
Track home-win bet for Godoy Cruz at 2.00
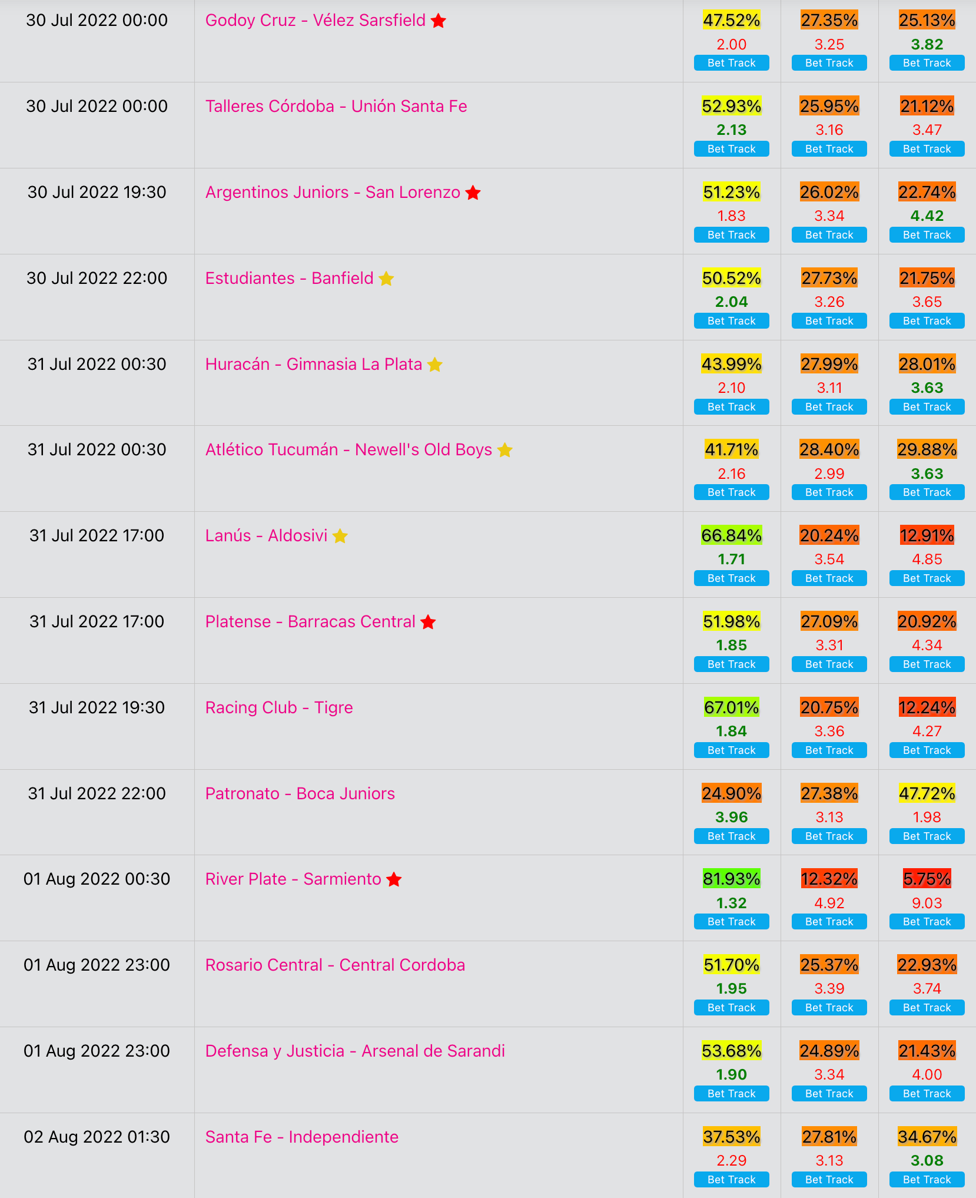[x=732, y=63]
